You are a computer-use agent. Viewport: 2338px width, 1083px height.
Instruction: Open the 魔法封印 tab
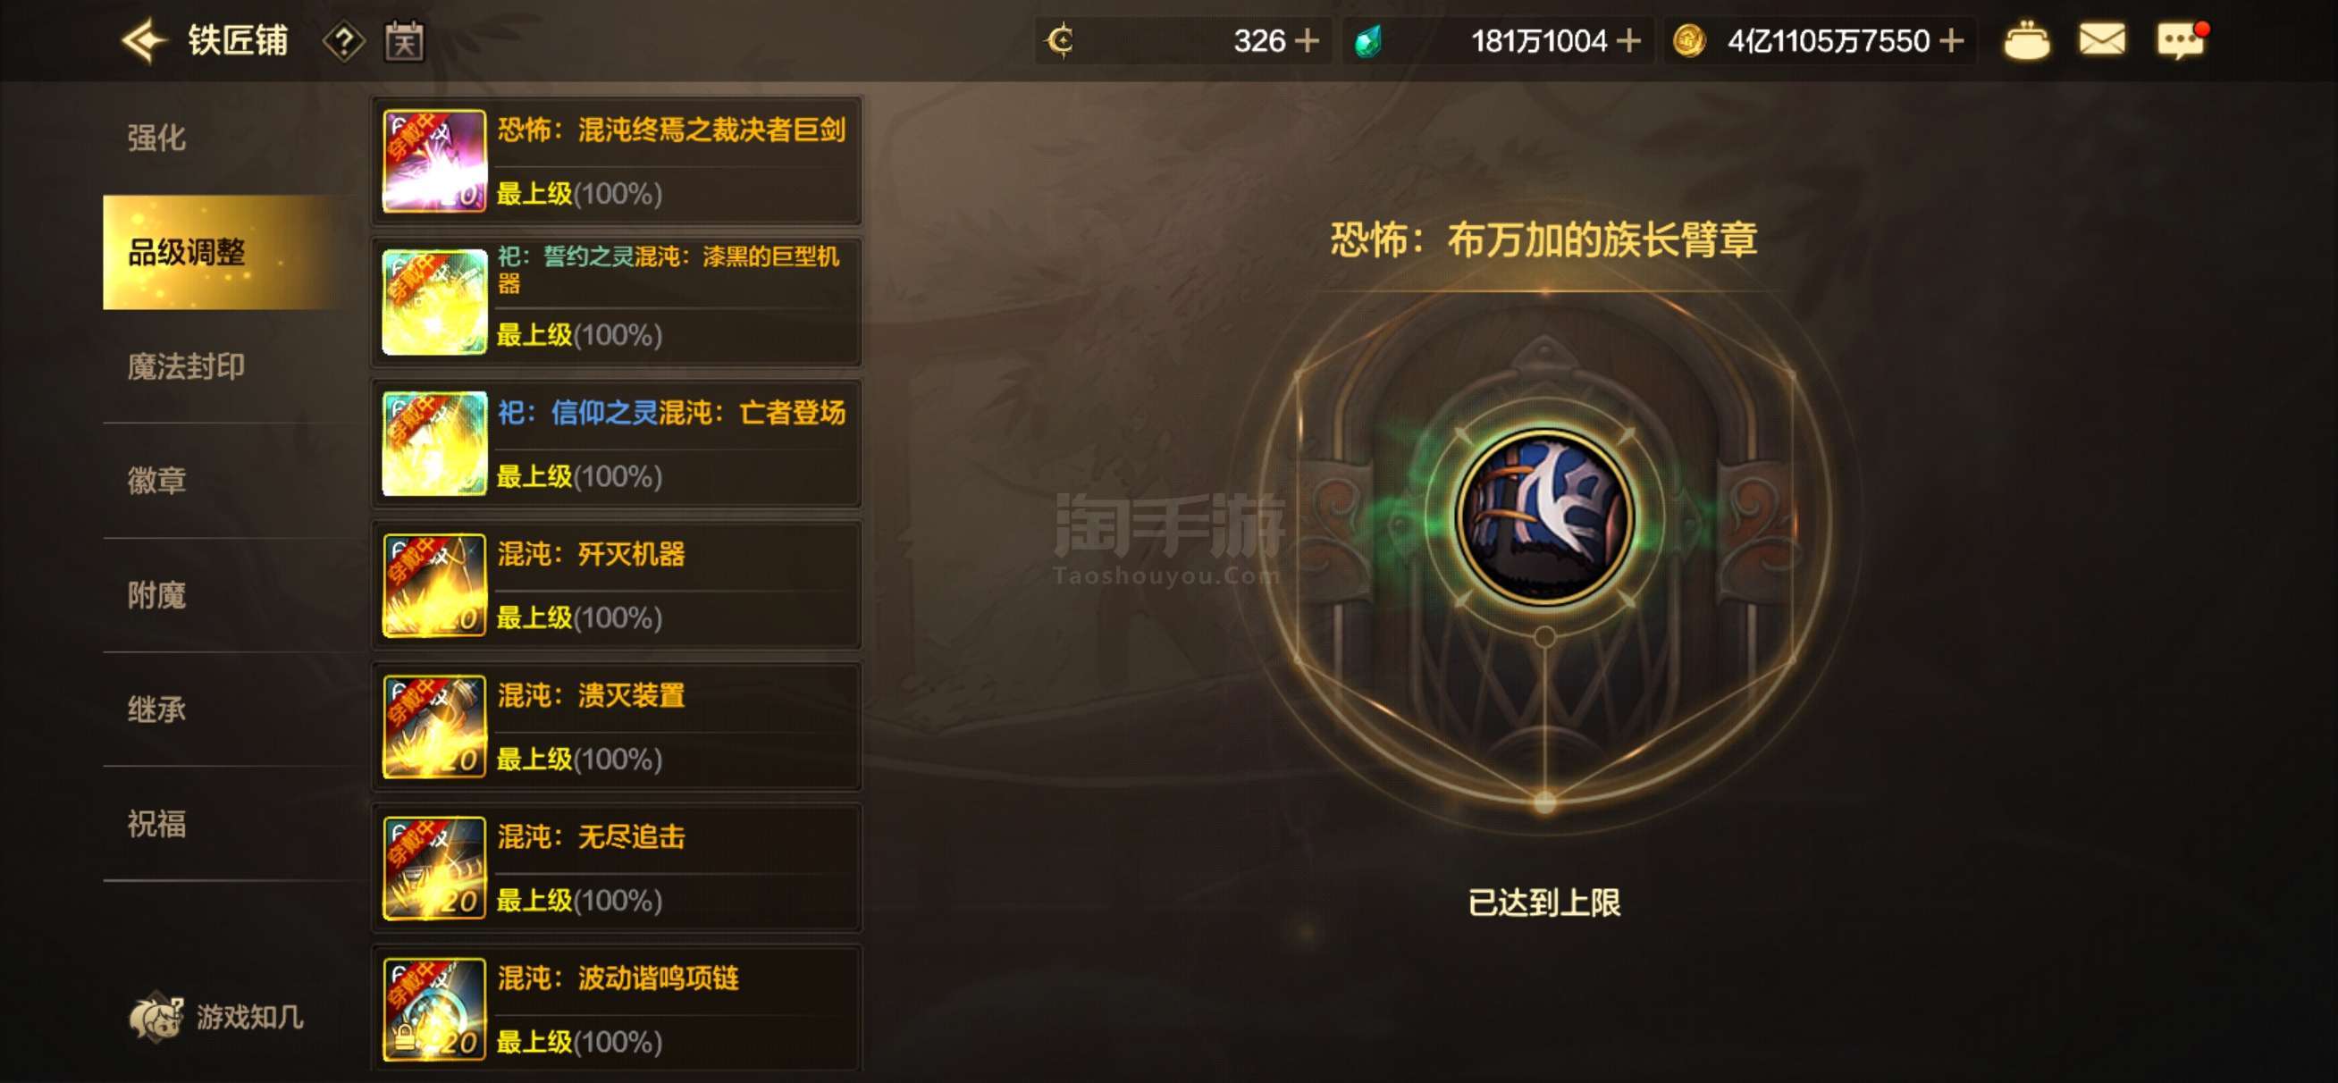(x=186, y=366)
